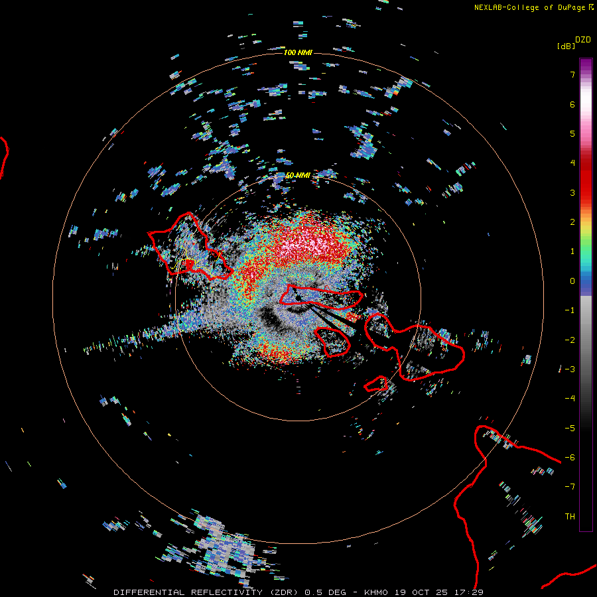The width and height of the screenshot is (597, 597).
Task: Click the NEXLAB-College of DuPage credit text
Action: [x=529, y=7]
